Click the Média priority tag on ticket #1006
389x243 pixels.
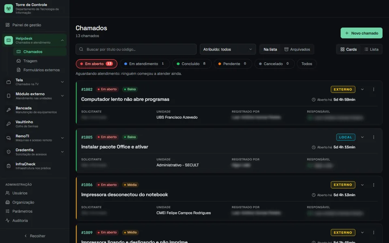click(130, 185)
